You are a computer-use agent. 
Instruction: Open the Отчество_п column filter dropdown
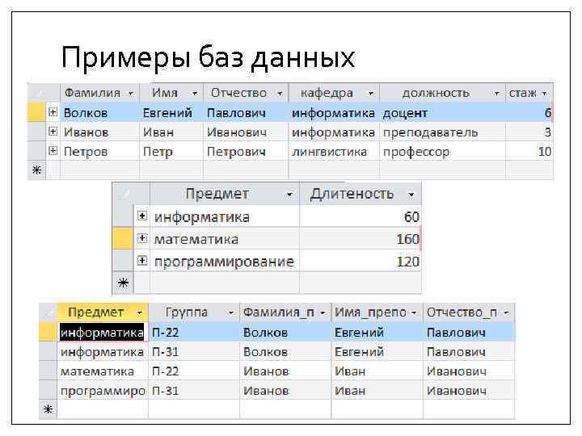tap(506, 313)
